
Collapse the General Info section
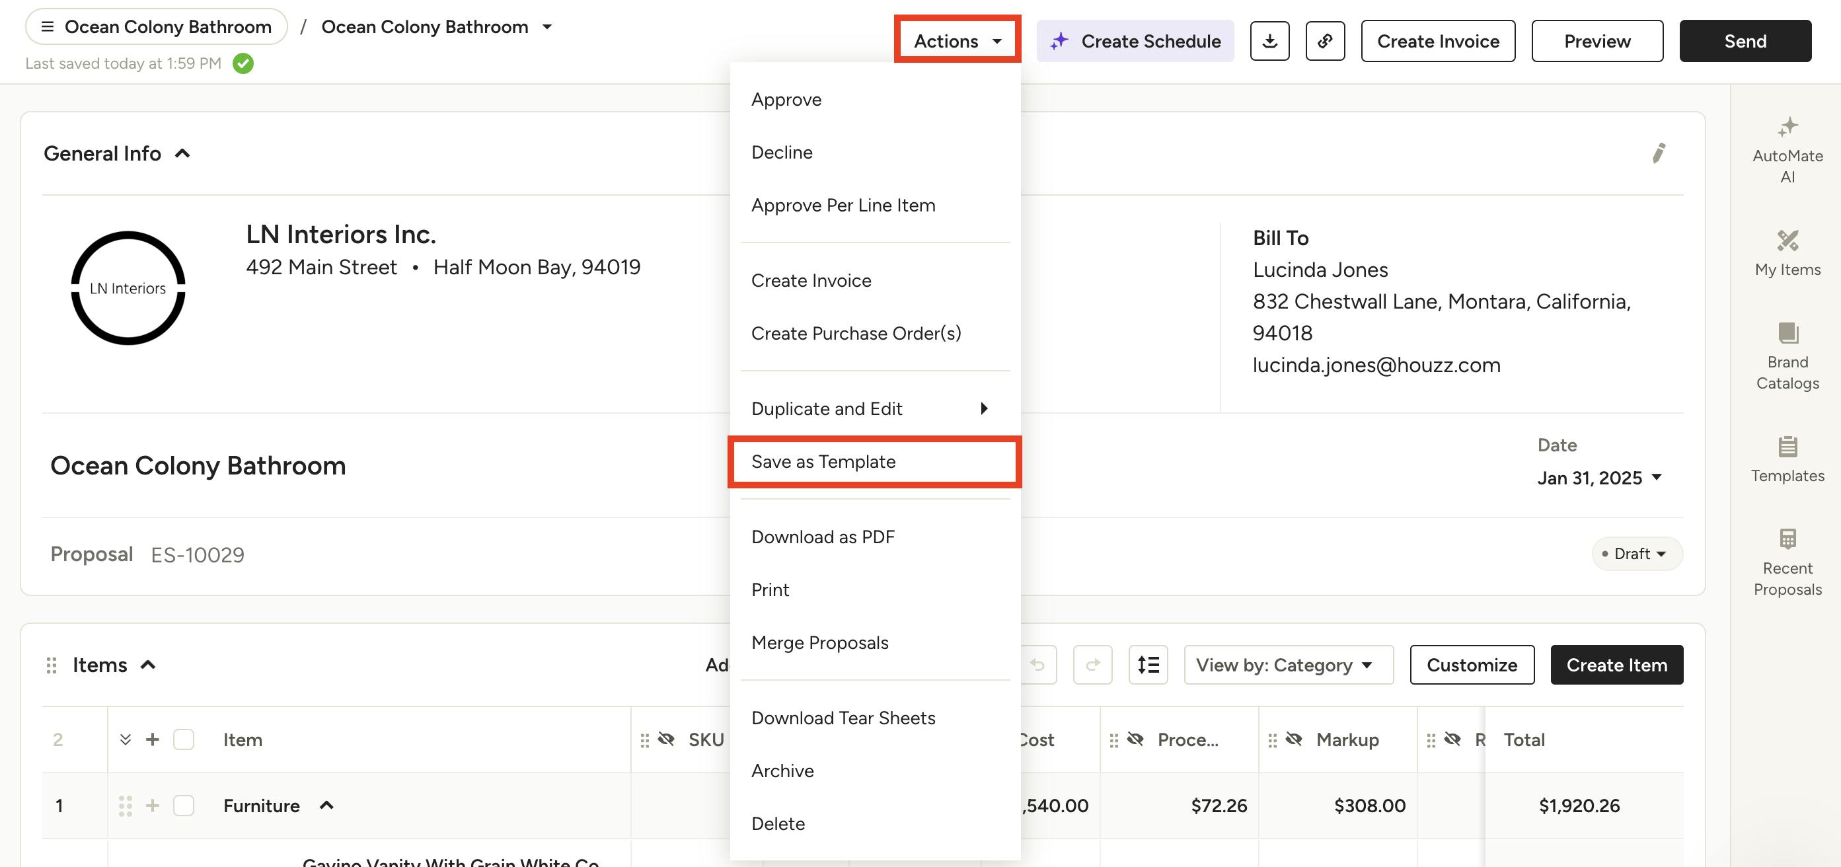coord(183,154)
